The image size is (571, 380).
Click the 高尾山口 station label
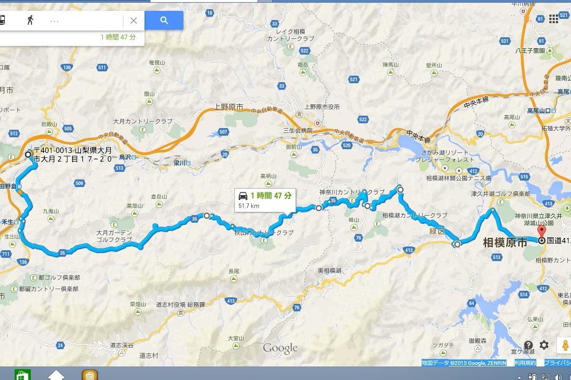tap(539, 111)
